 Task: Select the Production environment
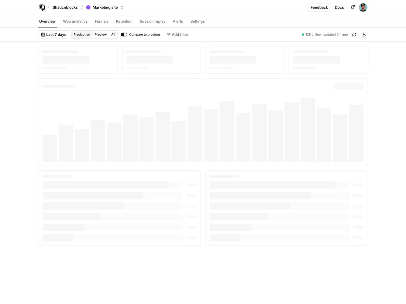tap(82, 35)
